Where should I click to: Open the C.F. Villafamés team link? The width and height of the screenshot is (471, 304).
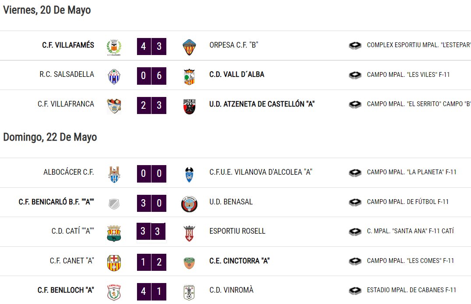click(x=68, y=45)
